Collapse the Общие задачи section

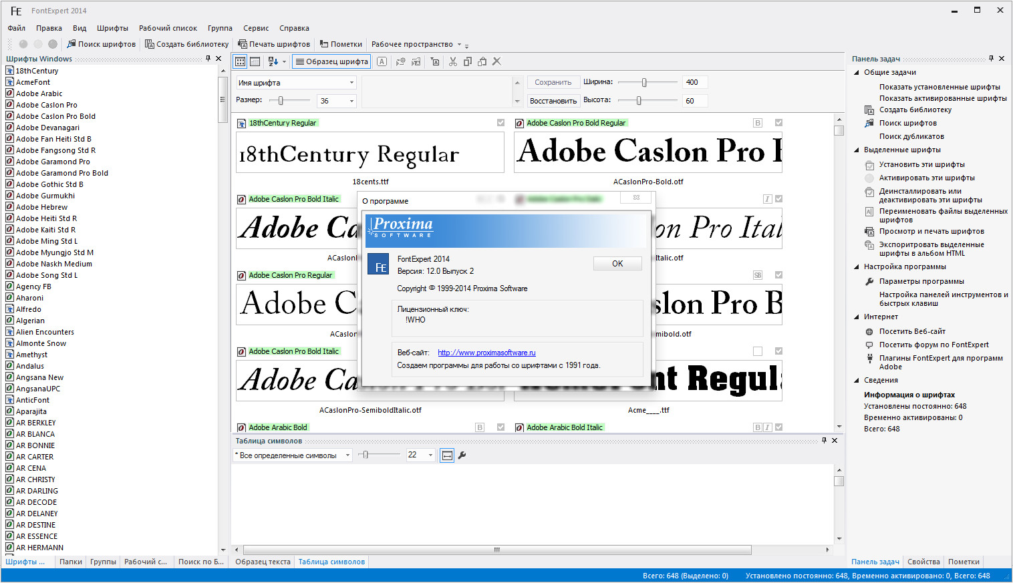(x=857, y=72)
